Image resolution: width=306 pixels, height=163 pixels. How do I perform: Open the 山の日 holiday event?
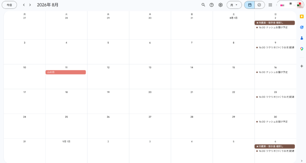click(66, 72)
